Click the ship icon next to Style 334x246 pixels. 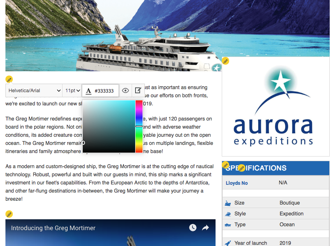pyautogui.click(x=228, y=214)
